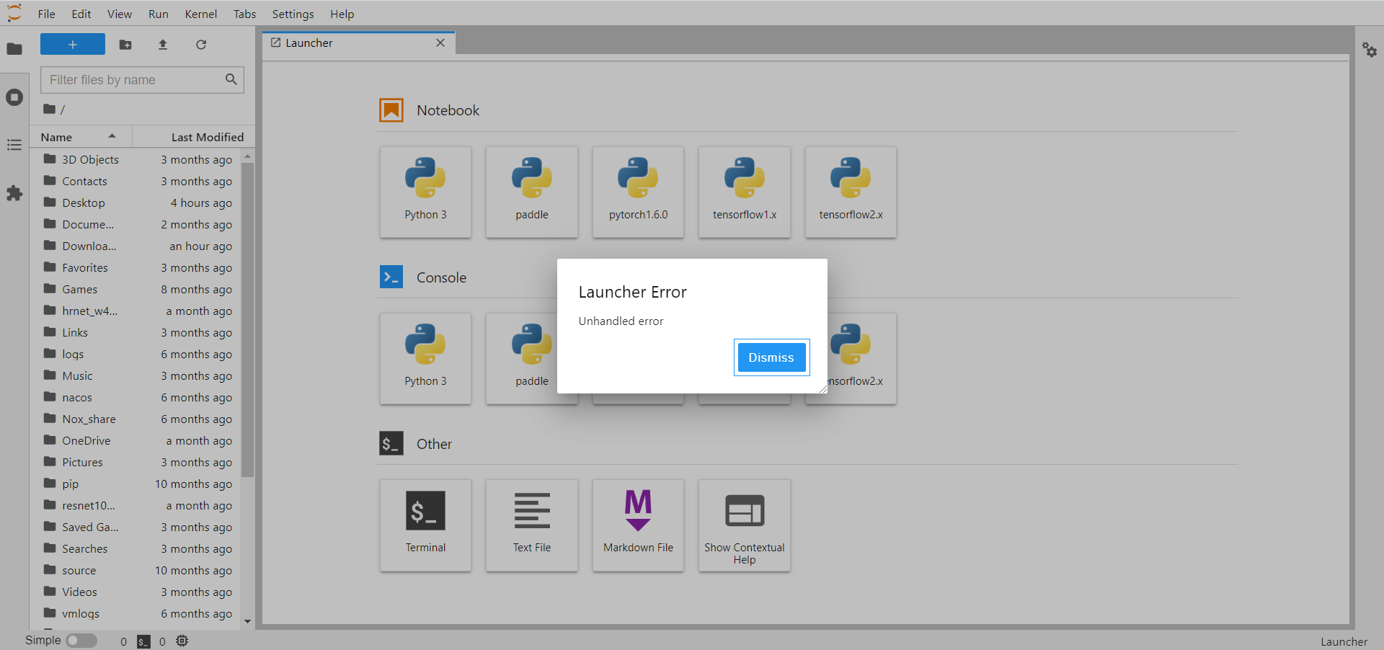Close the Launcher tab
The height and width of the screenshot is (650, 1384).
[x=440, y=43]
